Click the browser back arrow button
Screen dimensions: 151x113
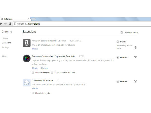click(2, 24)
